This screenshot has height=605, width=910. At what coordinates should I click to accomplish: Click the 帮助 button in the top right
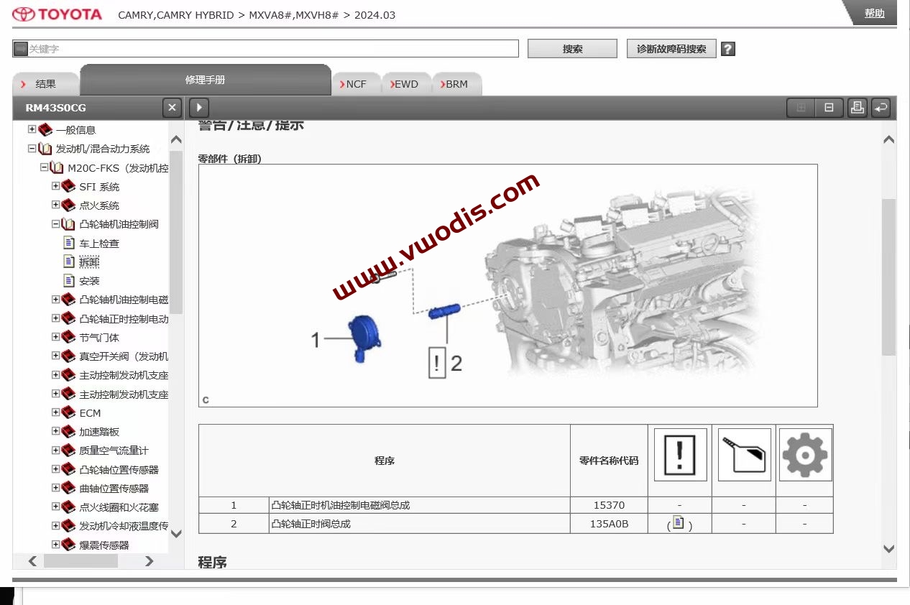point(873,13)
